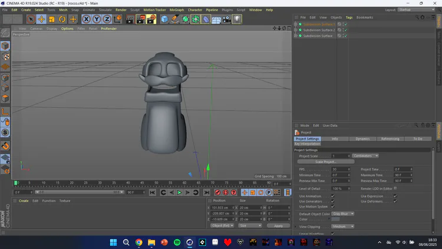Viewport: 442px width, 249px height.
Task: Open the Layout Startup dropdown
Action: [417, 9]
